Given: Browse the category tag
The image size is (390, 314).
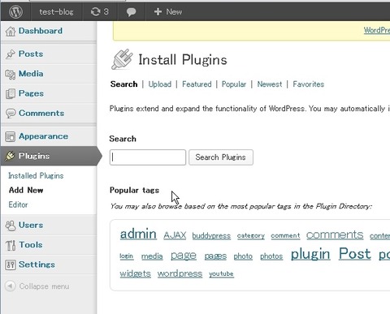Looking at the screenshot, I should [251, 235].
